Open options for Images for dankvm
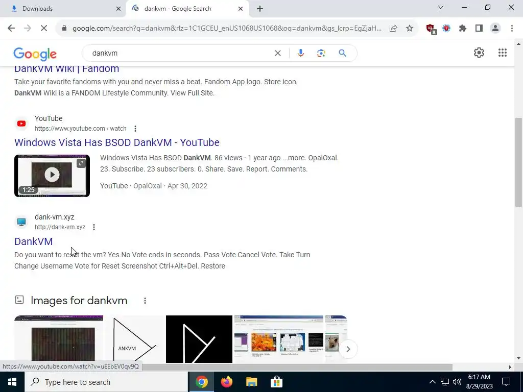Screen dimensions: 523x392 click(x=145, y=301)
